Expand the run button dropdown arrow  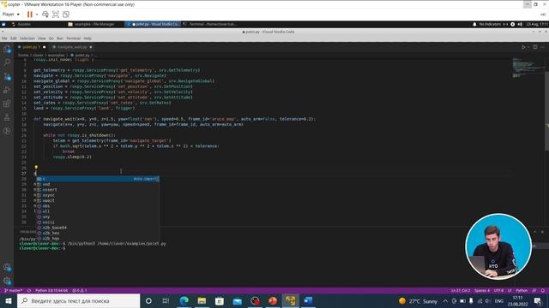click(x=528, y=47)
